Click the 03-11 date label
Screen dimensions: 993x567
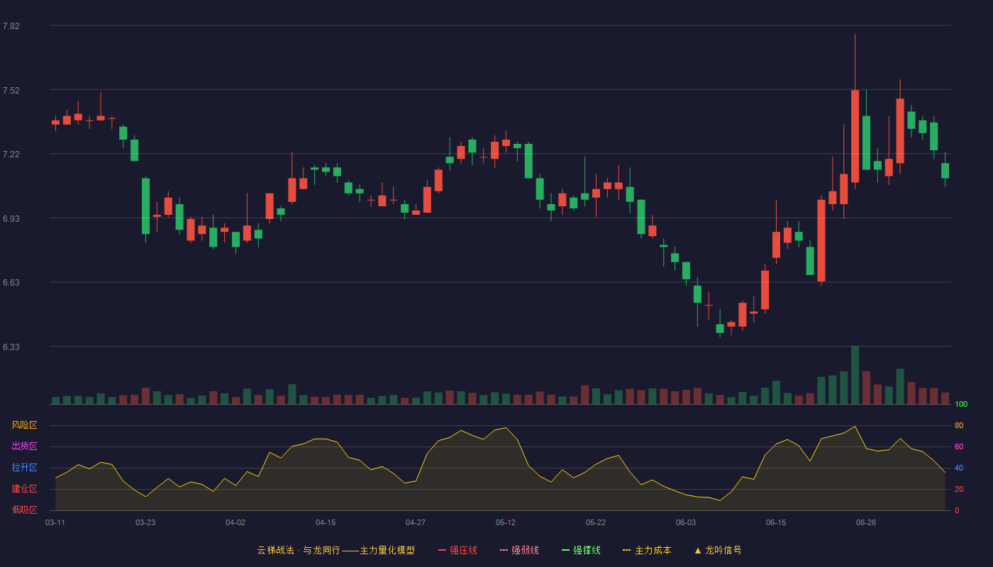point(55,522)
